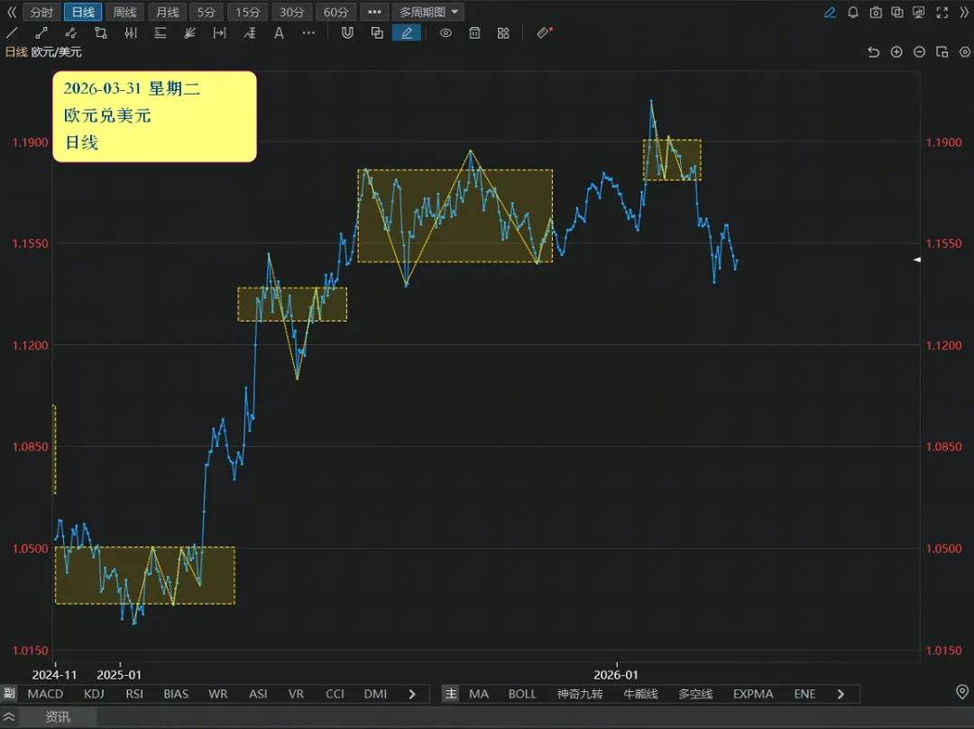This screenshot has width=974, height=729.
Task: Zoom out the chart with minus icon
Action: [919, 52]
